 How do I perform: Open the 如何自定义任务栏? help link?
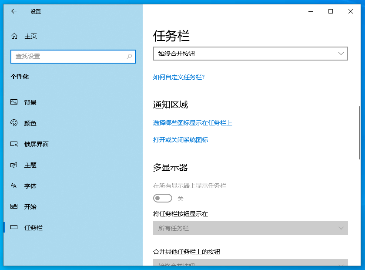[178, 77]
